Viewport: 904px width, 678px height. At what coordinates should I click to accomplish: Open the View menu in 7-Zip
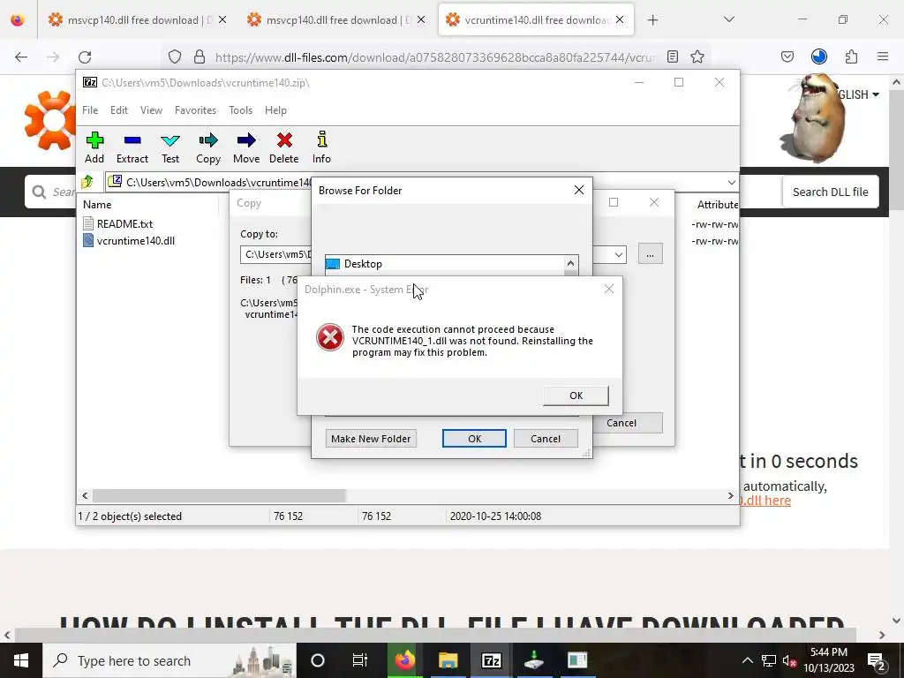point(151,110)
